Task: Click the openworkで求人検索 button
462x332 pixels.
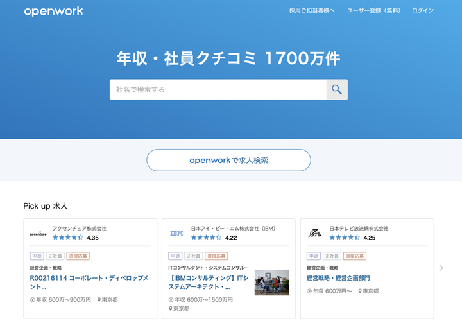Action: tap(228, 160)
